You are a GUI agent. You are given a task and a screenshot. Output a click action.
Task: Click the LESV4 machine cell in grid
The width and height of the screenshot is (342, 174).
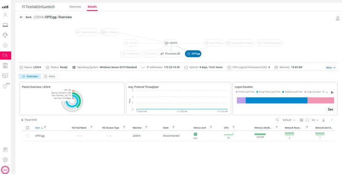[136, 136]
